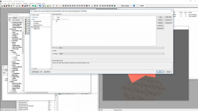Image resolution: width=198 pixels, height=111 pixels.
Task: Click OK in the properties dialog
Action: (x=160, y=72)
